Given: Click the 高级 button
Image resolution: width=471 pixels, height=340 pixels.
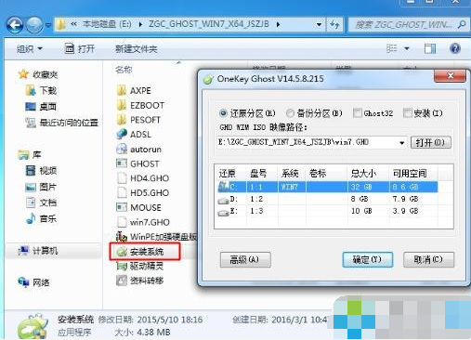Looking at the screenshot, I should pyautogui.click(x=245, y=259).
